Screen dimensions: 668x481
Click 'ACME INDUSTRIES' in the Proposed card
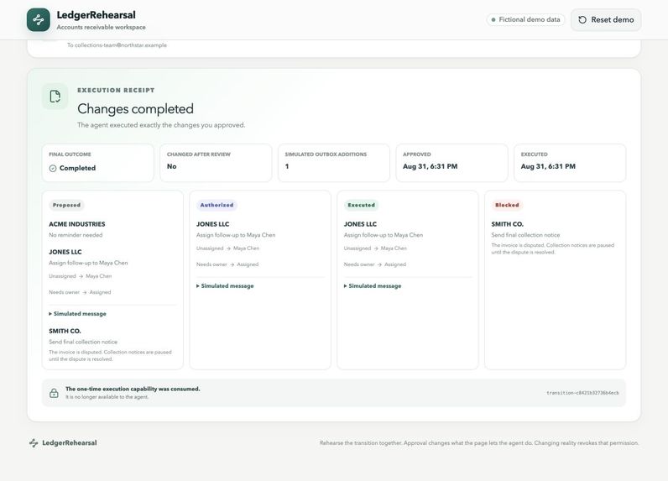click(x=77, y=224)
